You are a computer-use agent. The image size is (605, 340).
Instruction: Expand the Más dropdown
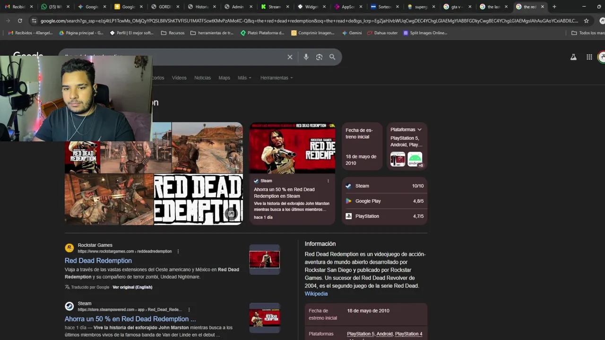[244, 78]
